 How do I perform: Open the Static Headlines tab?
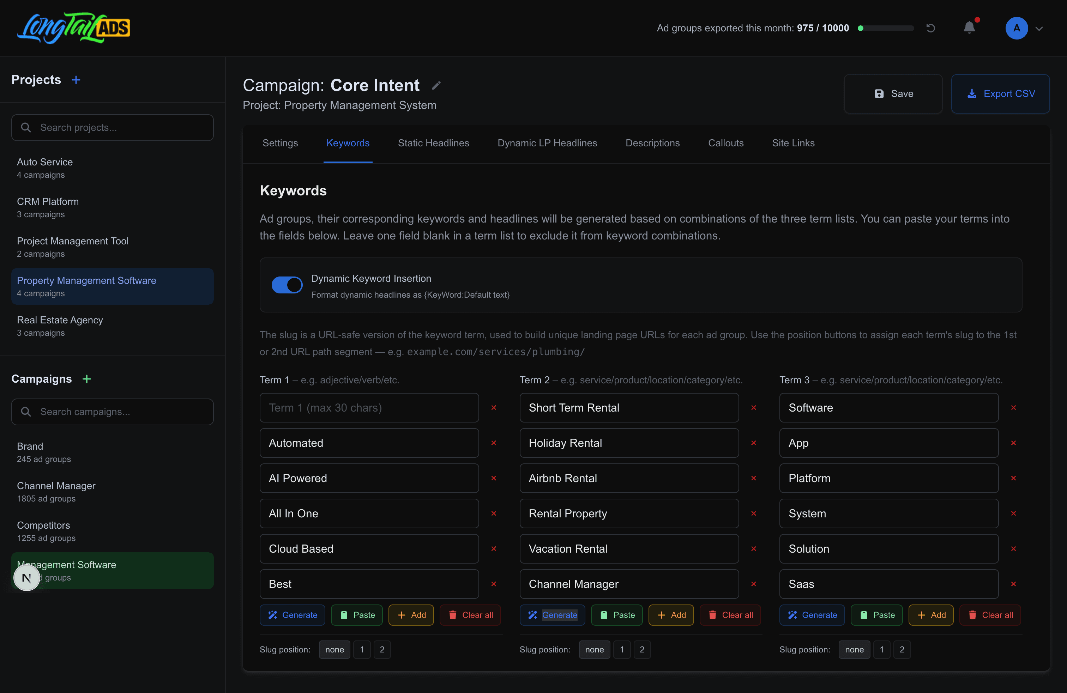pyautogui.click(x=434, y=143)
